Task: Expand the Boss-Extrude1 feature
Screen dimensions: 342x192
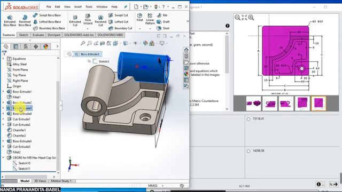Action: coord(3,92)
